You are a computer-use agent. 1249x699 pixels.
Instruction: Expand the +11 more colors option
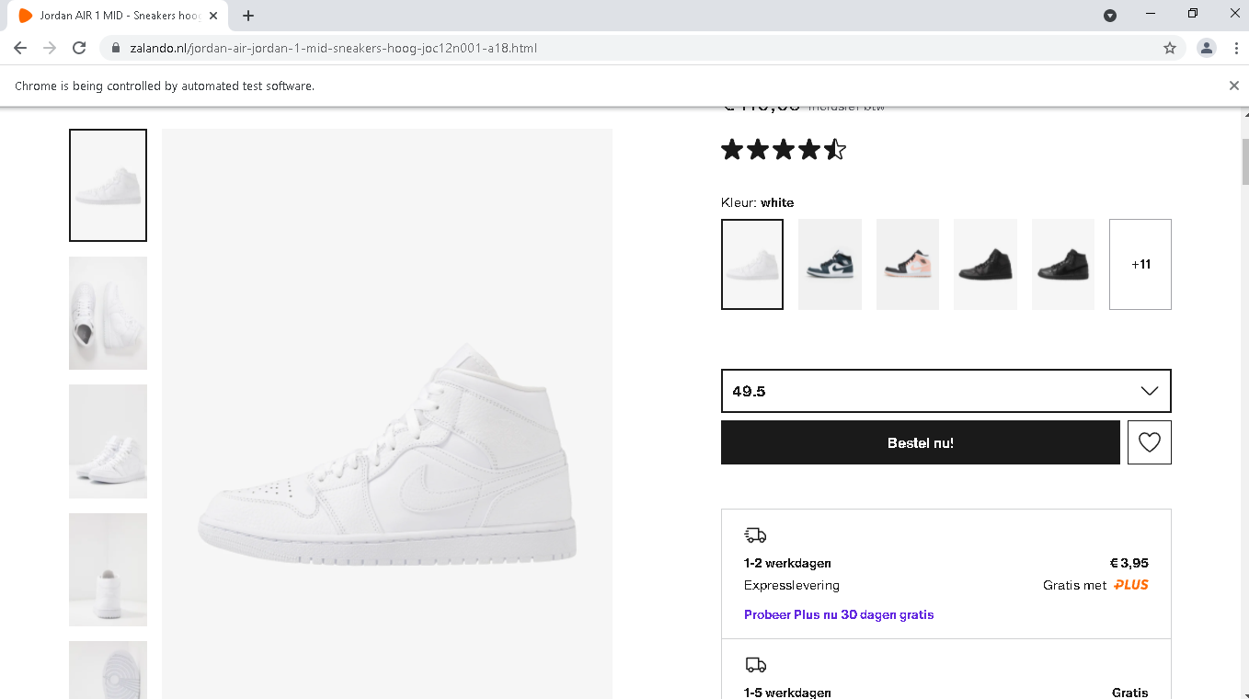click(x=1140, y=264)
